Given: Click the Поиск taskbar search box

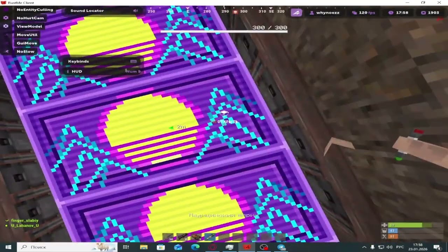Looking at the screenshot, I should [67, 247].
